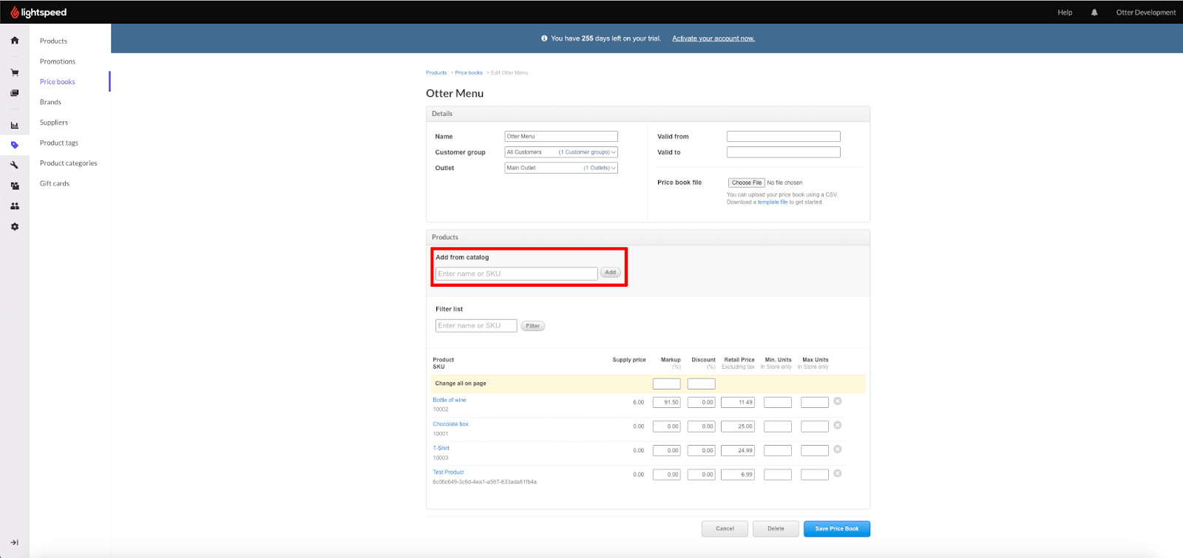Click Change all Discount field
This screenshot has width=1183, height=558.
tap(701, 384)
